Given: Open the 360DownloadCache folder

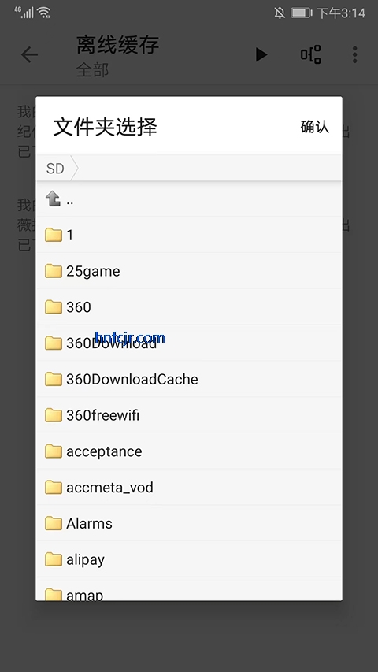Looking at the screenshot, I should point(189,379).
